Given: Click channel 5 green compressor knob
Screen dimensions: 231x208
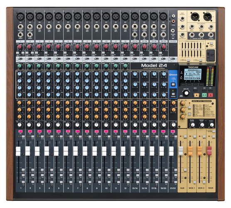Looking at the screenshot, I should click(x=58, y=66).
